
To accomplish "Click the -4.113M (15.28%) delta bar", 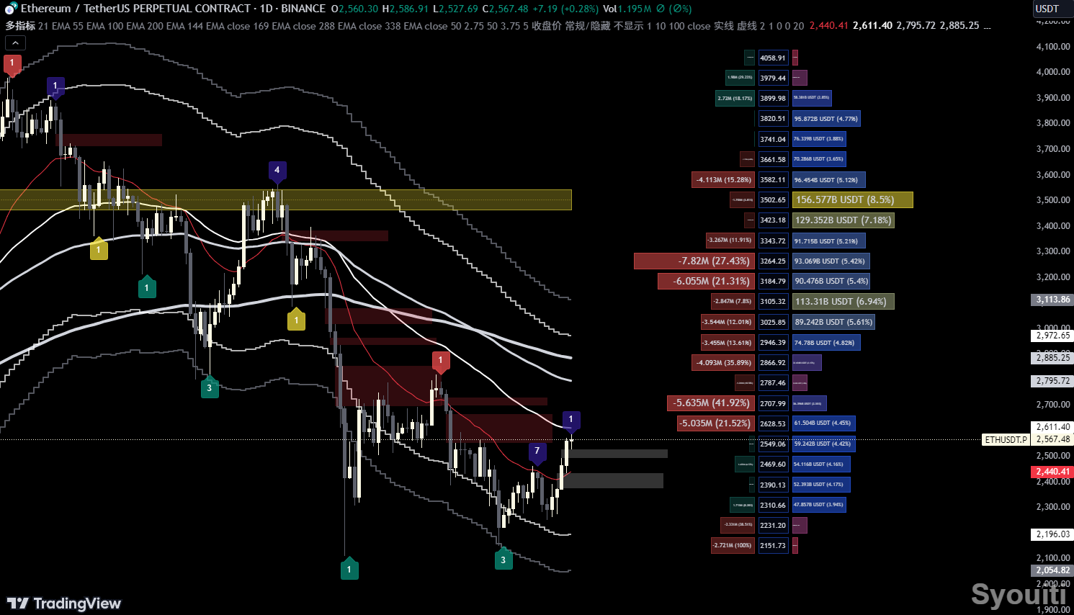I will click(723, 179).
